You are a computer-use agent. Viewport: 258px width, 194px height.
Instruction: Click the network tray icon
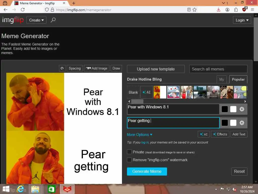(228, 189)
